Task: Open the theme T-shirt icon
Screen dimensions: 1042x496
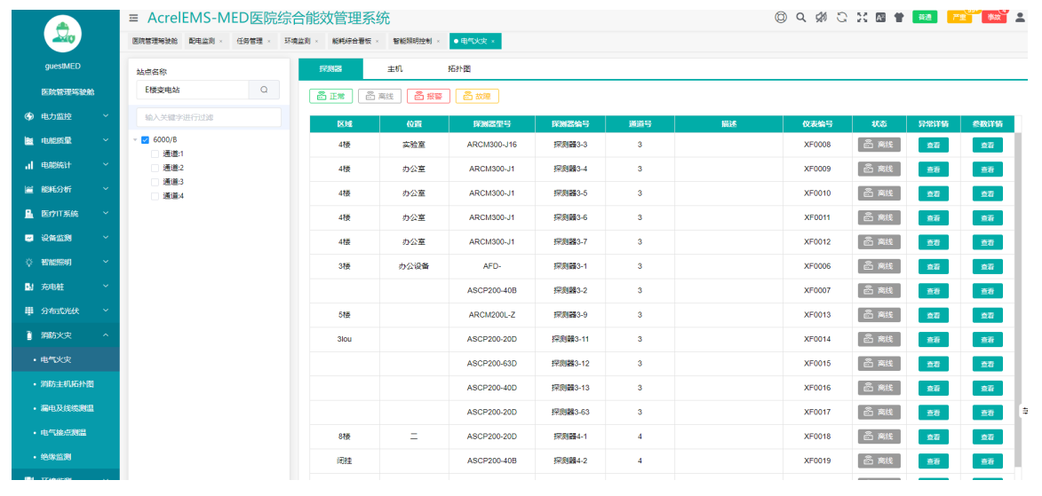Action: pyautogui.click(x=899, y=17)
